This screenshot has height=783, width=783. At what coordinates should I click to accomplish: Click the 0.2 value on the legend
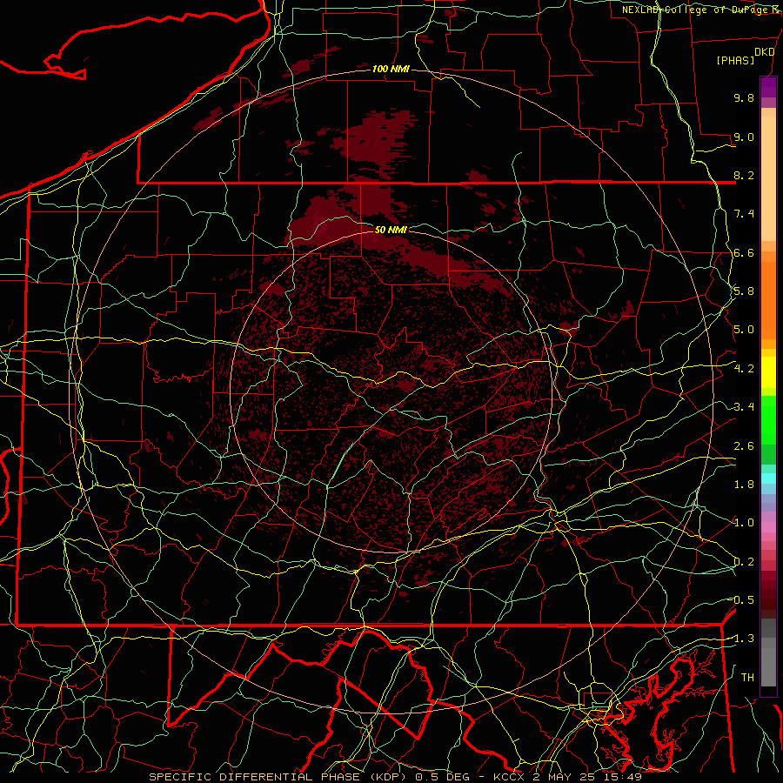point(744,562)
